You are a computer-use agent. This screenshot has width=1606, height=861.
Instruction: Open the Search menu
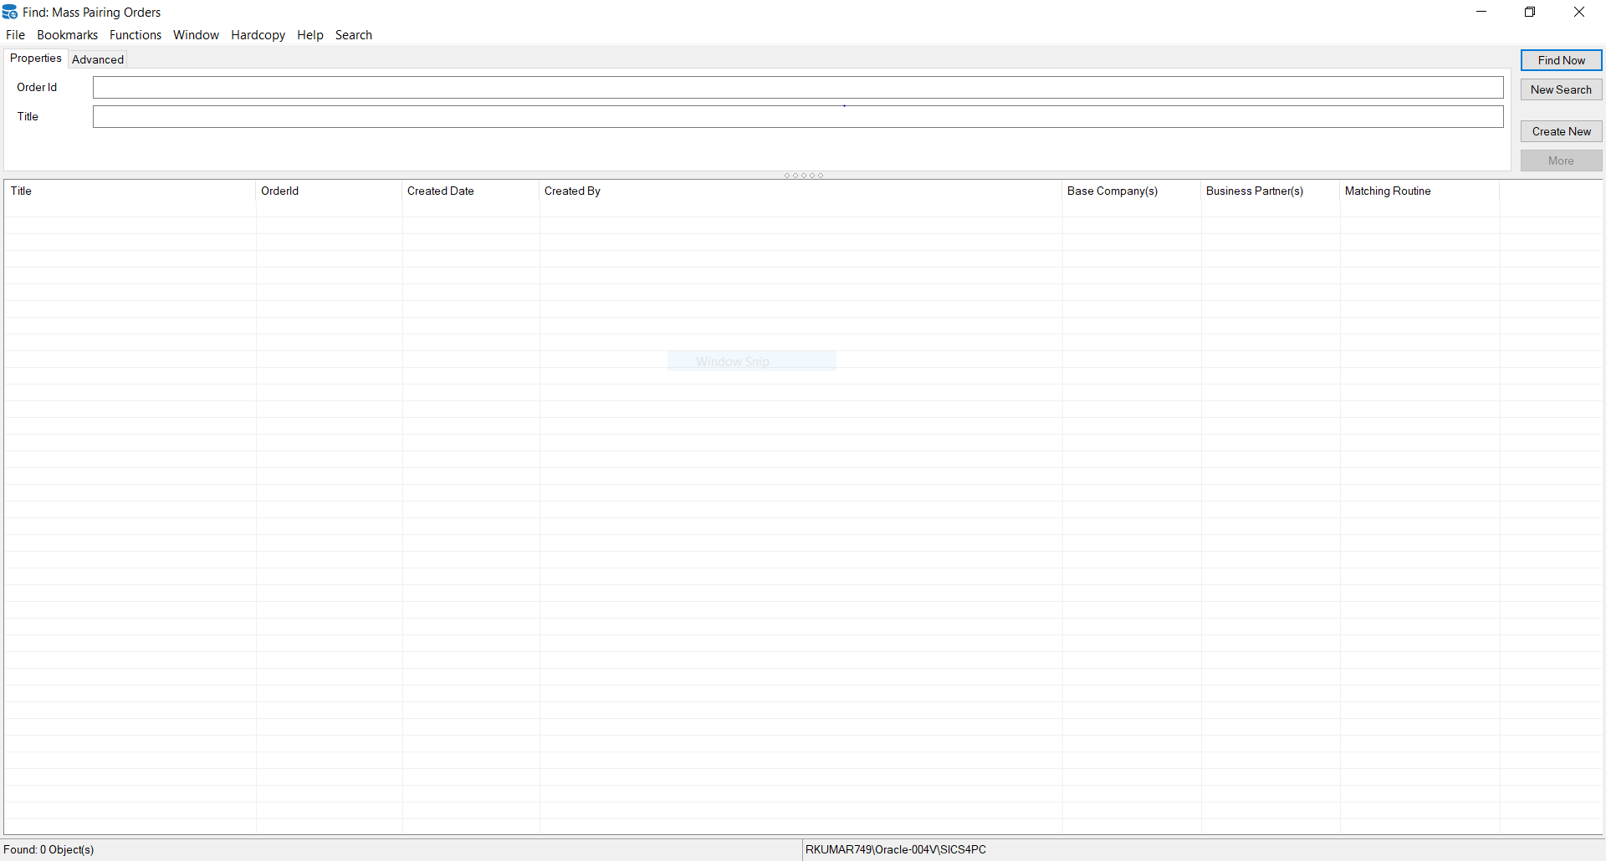point(353,34)
